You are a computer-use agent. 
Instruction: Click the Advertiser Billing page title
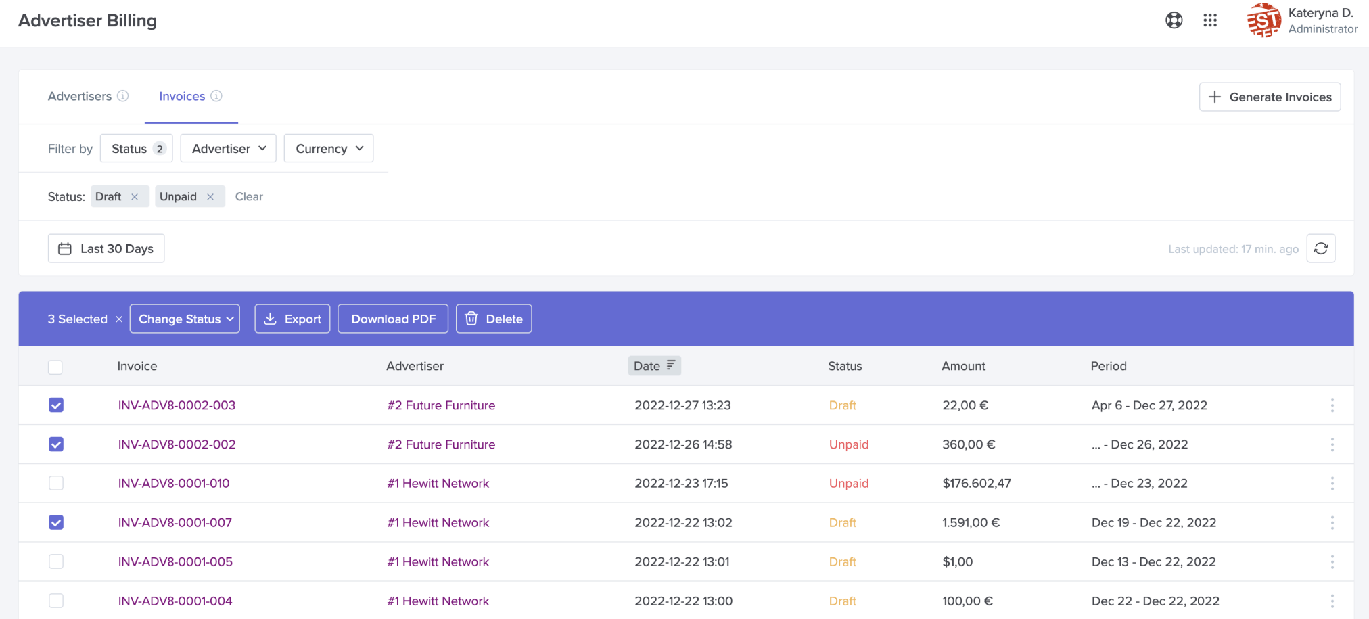[87, 21]
